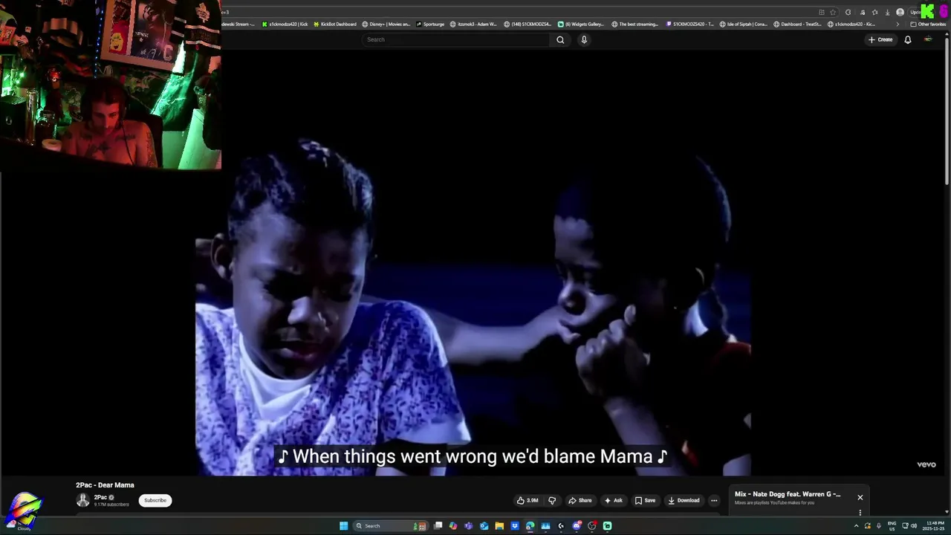Open the volume tray icon
951x535 pixels.
[914, 525]
